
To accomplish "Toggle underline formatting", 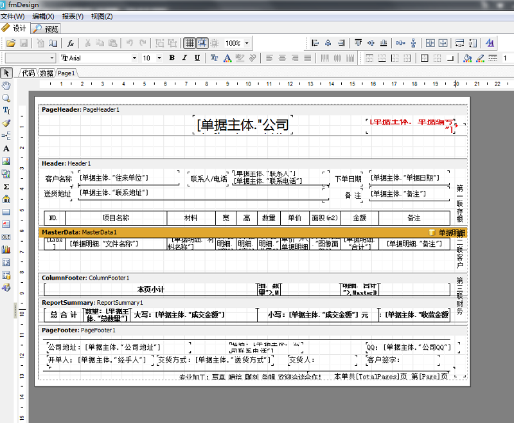I will tap(197, 58).
